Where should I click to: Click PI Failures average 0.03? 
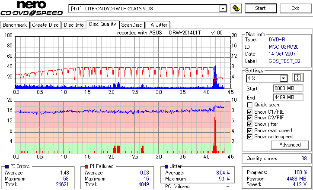(x=144, y=173)
